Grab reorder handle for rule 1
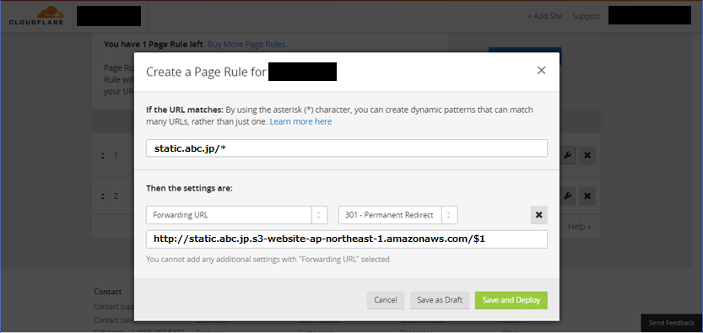Image resolution: width=703 pixels, height=333 pixels. tap(103, 156)
